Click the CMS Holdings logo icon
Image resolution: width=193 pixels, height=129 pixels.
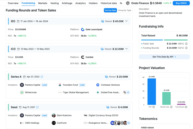pos(22,123)
